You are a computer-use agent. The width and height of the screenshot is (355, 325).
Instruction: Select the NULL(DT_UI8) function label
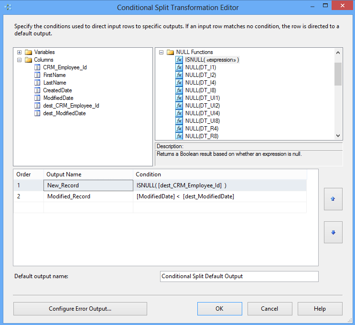(x=203, y=121)
